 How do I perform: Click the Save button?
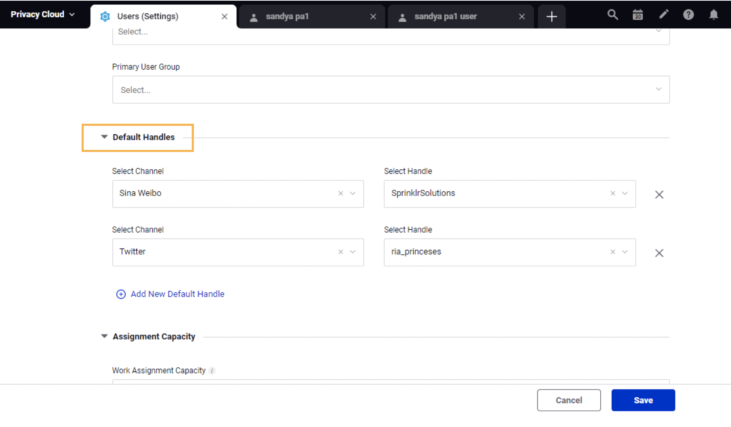click(x=643, y=400)
